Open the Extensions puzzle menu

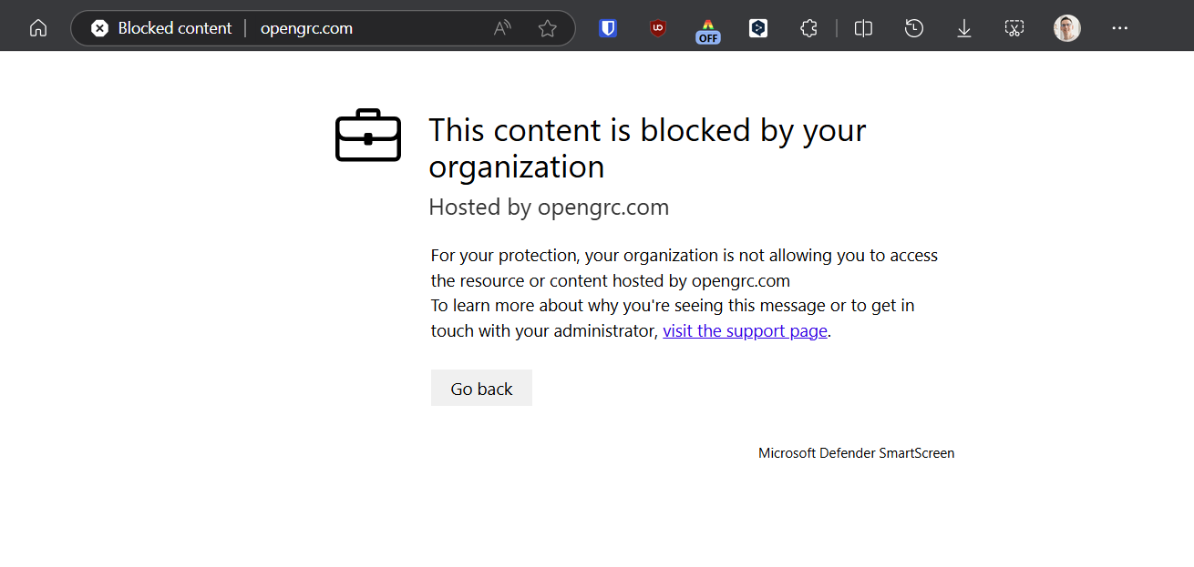pyautogui.click(x=808, y=28)
